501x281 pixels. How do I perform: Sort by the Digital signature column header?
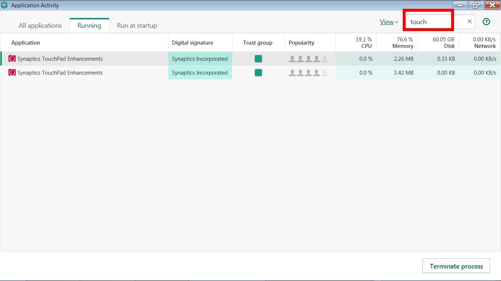(200, 42)
